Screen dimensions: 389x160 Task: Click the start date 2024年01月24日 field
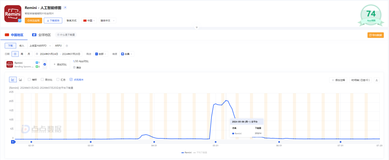[x=49, y=54]
